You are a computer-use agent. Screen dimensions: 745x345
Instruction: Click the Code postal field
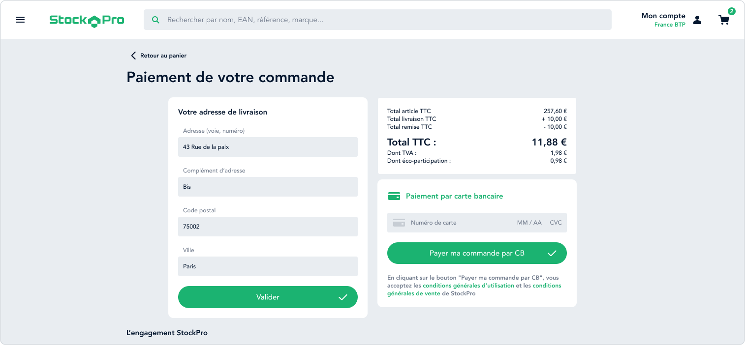coord(268,227)
